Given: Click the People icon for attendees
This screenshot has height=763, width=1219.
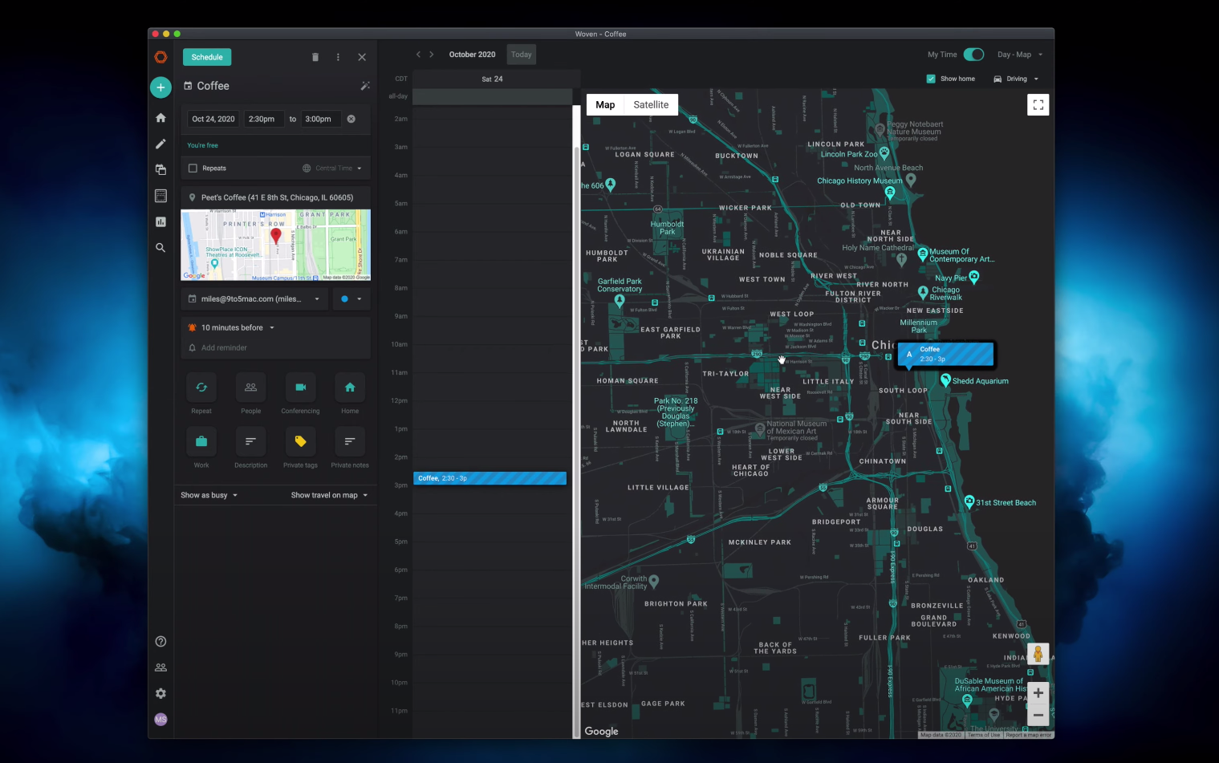Looking at the screenshot, I should [x=250, y=388].
